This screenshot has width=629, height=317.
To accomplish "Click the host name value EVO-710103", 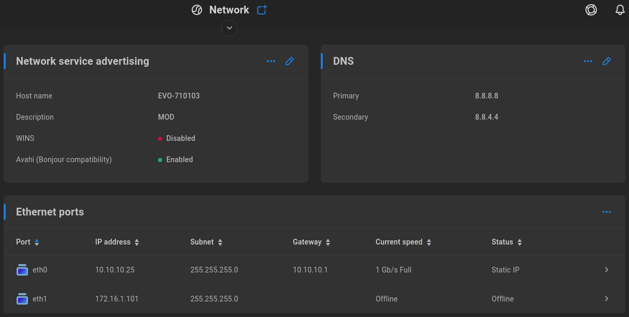I will [179, 96].
